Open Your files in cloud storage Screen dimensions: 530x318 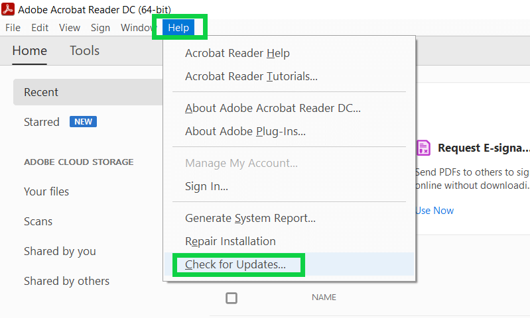tap(46, 191)
